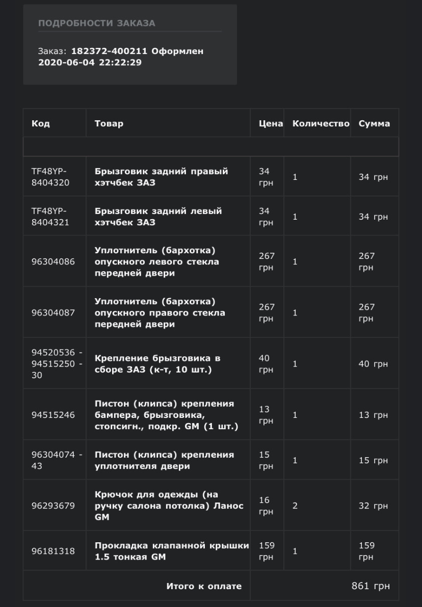Click product code 96181318

pyautogui.click(x=53, y=551)
